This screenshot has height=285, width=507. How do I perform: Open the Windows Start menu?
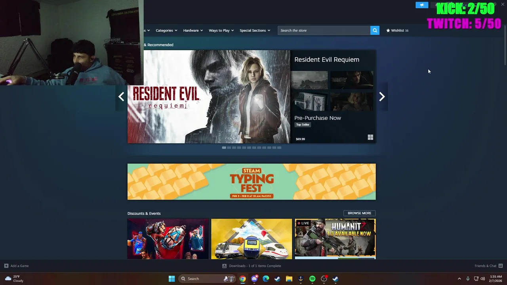click(x=172, y=279)
